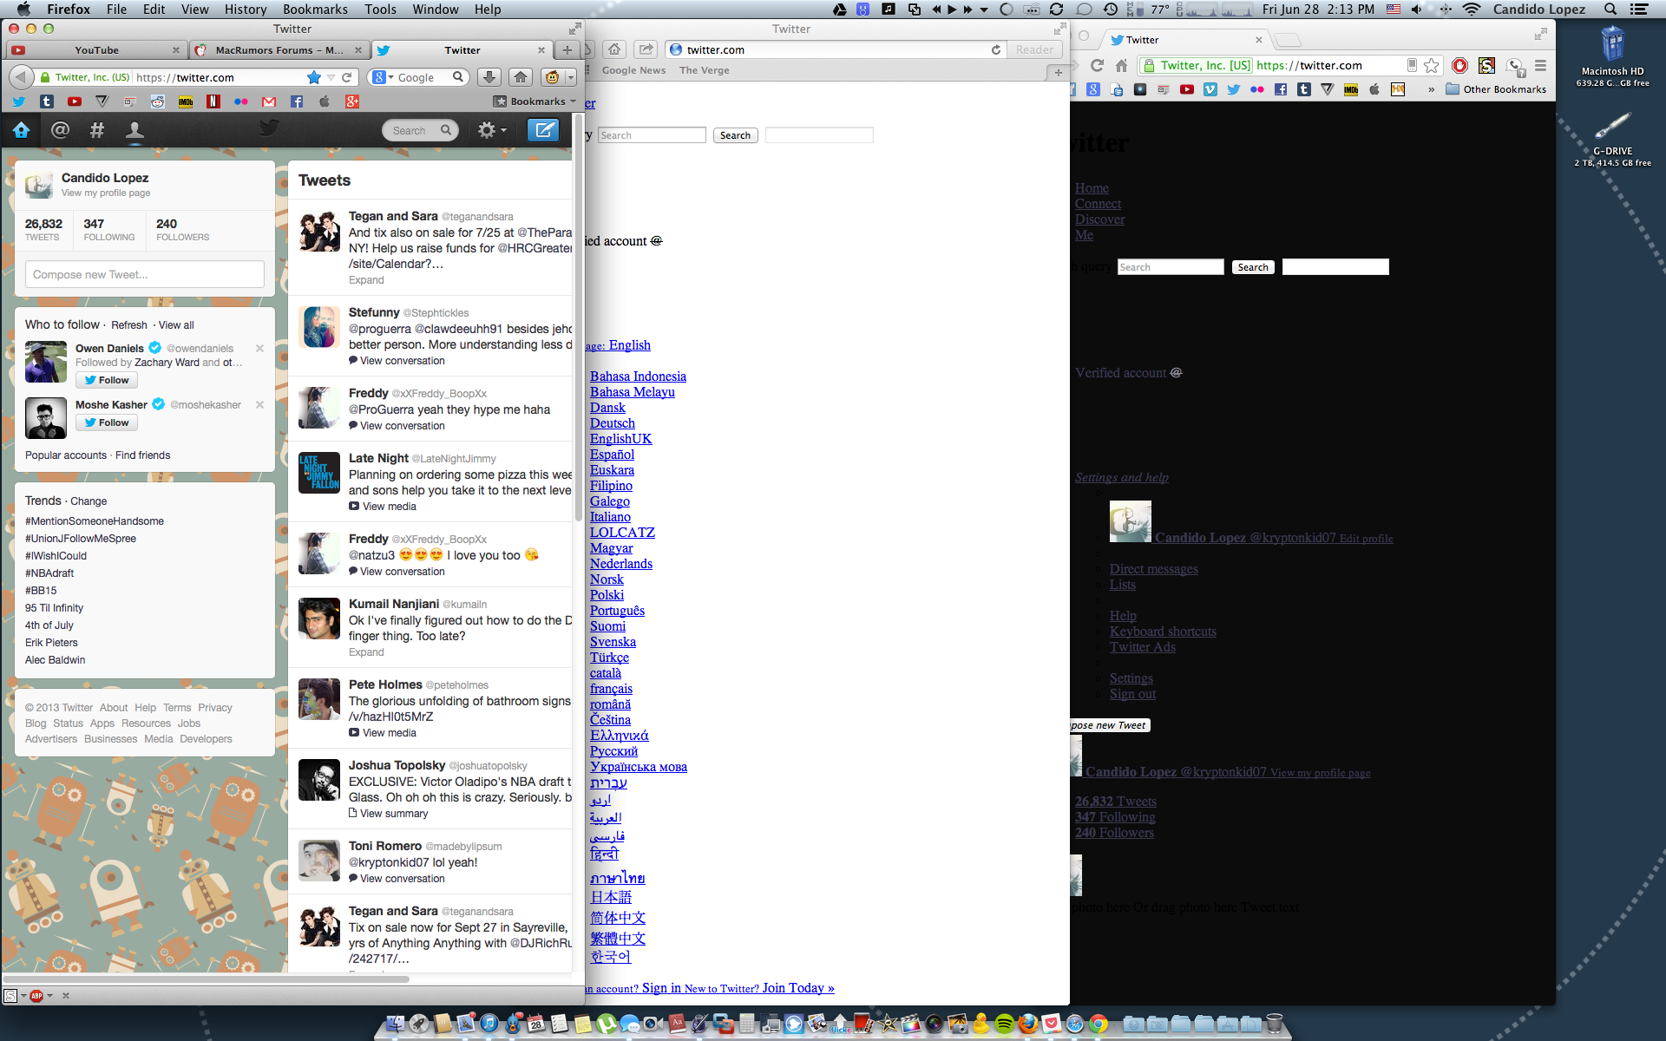Open Google+ bookmark in Firefox bookmarks bar
The image size is (1666, 1041).
point(352,101)
